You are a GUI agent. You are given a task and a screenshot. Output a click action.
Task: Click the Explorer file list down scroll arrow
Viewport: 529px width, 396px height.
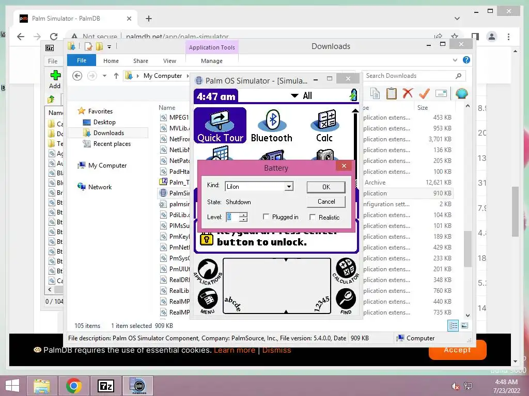point(468,316)
